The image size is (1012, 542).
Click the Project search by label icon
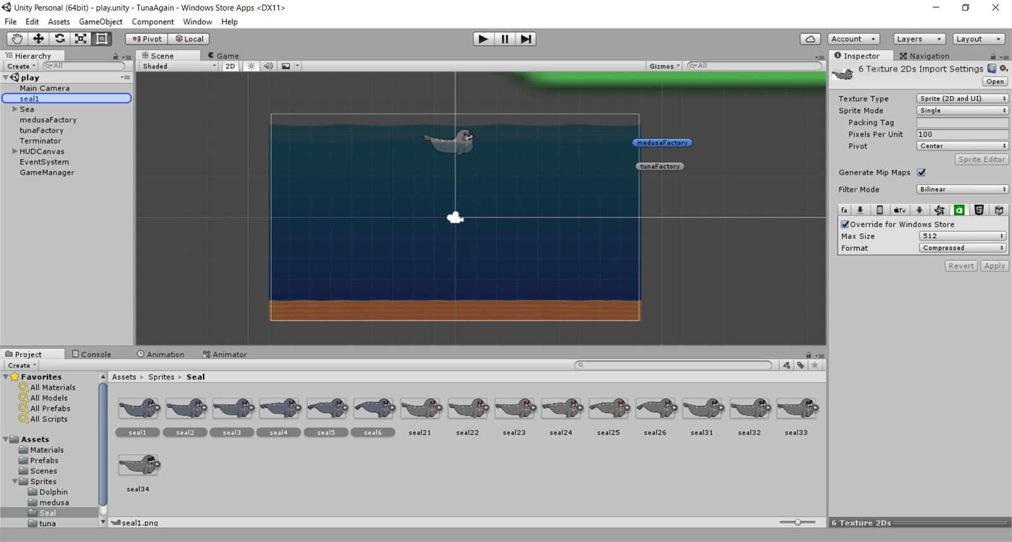801,365
